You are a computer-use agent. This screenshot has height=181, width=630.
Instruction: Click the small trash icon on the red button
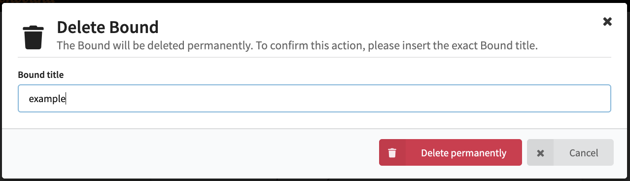[x=392, y=153]
